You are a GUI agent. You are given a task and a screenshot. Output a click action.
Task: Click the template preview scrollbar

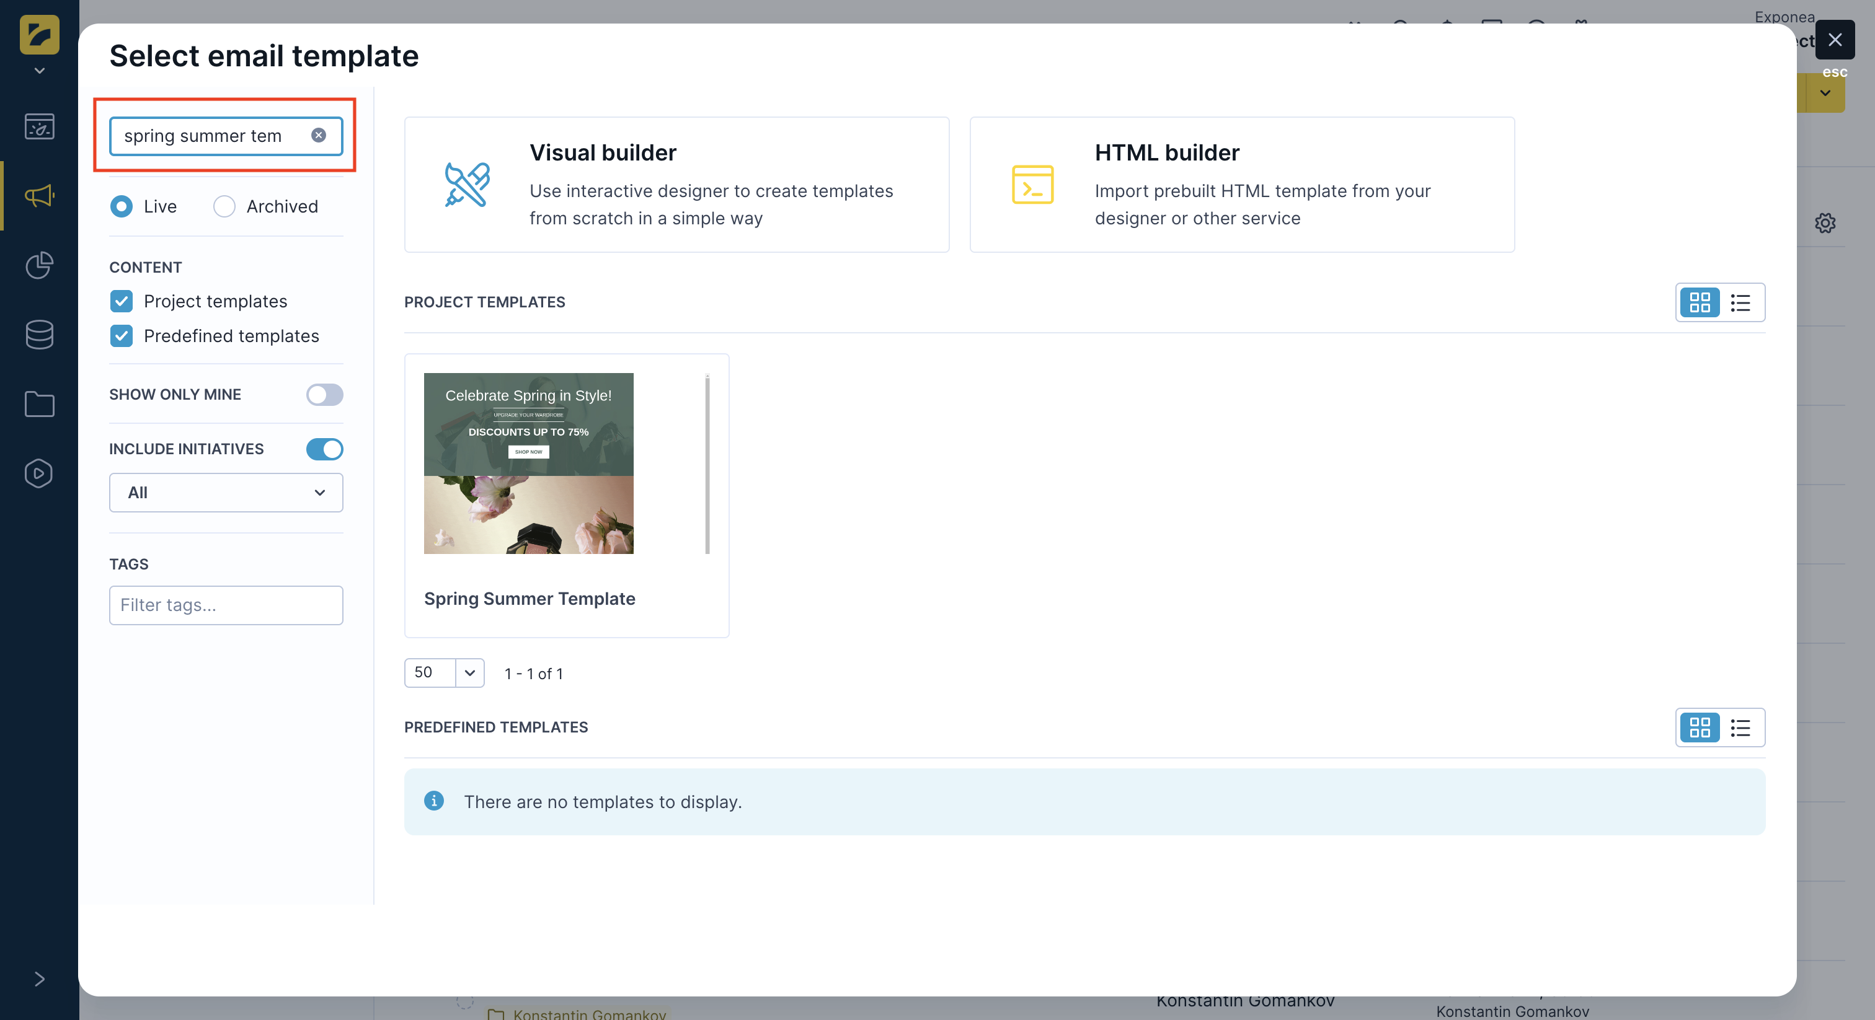[x=707, y=464]
